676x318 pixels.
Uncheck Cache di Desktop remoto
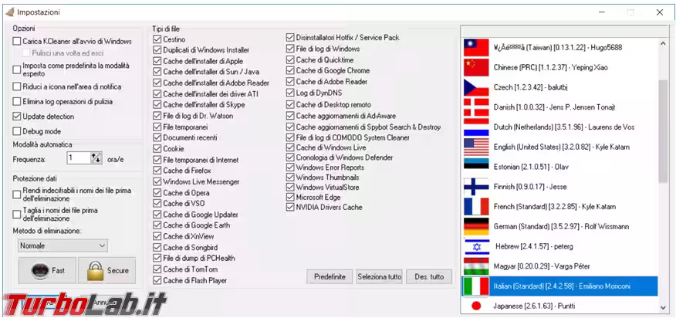[290, 104]
